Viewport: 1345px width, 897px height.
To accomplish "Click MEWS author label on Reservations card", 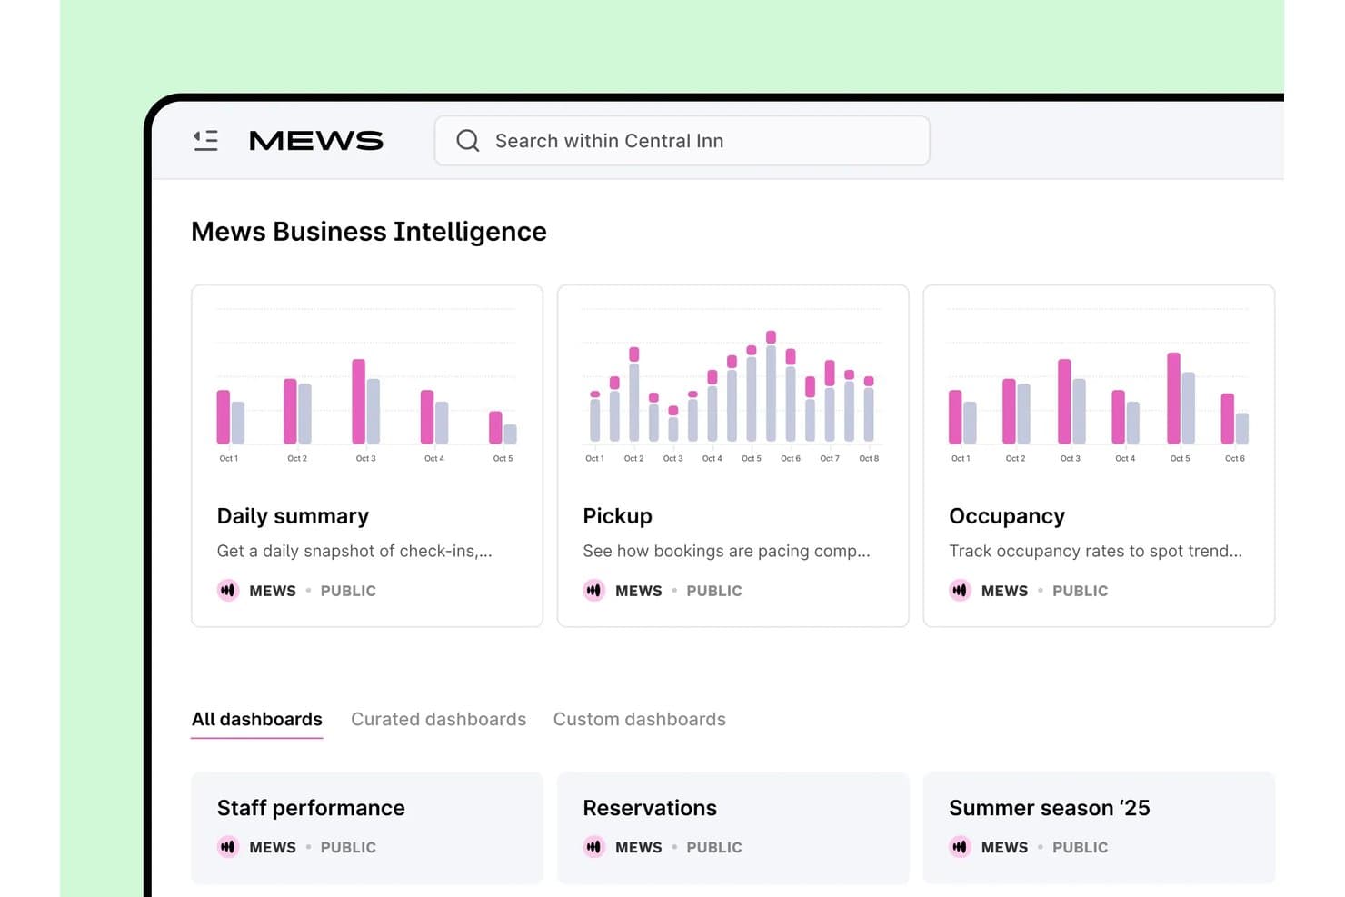I will 639,847.
